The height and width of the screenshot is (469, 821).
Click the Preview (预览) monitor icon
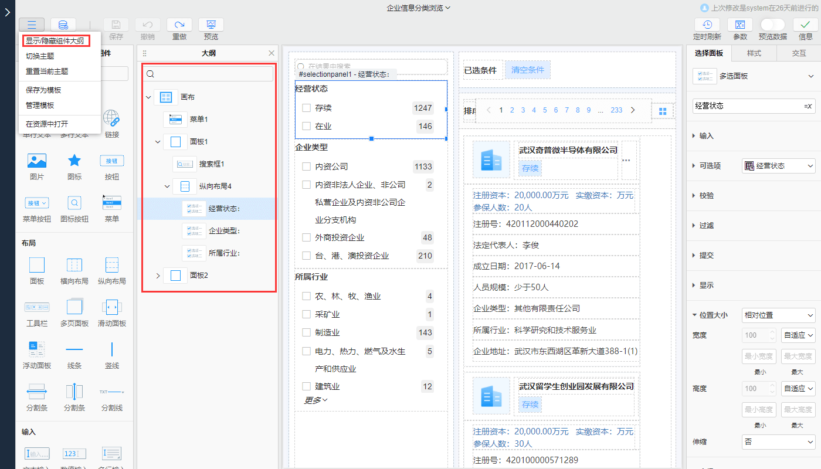coord(211,25)
